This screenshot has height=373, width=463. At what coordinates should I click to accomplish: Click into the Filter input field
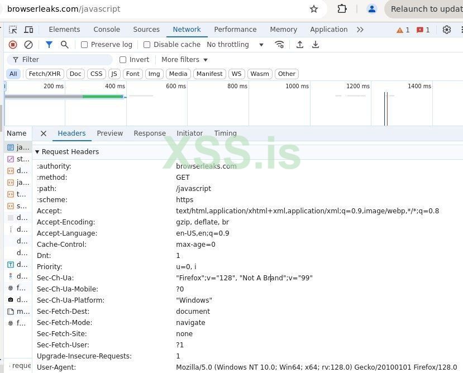click(60, 60)
